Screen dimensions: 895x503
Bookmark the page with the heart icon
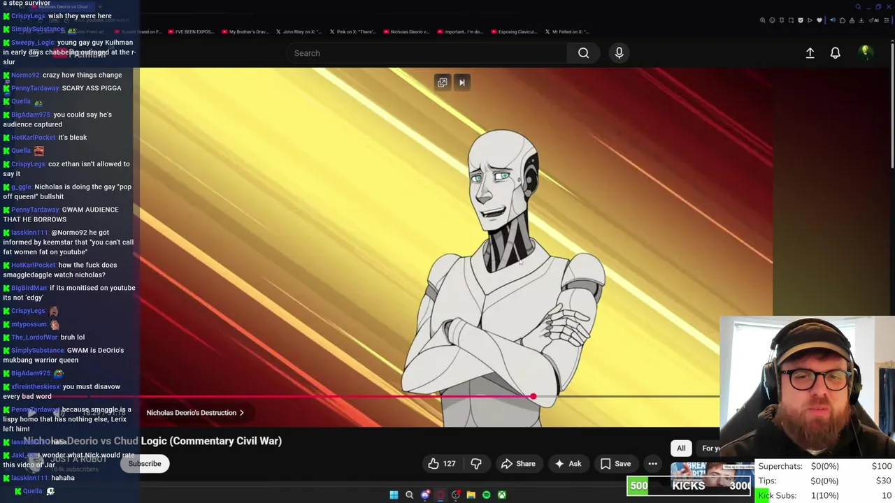coord(819,20)
